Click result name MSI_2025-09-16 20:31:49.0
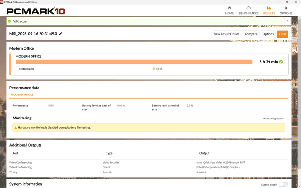Screen dimensions: 301x188 33,34
